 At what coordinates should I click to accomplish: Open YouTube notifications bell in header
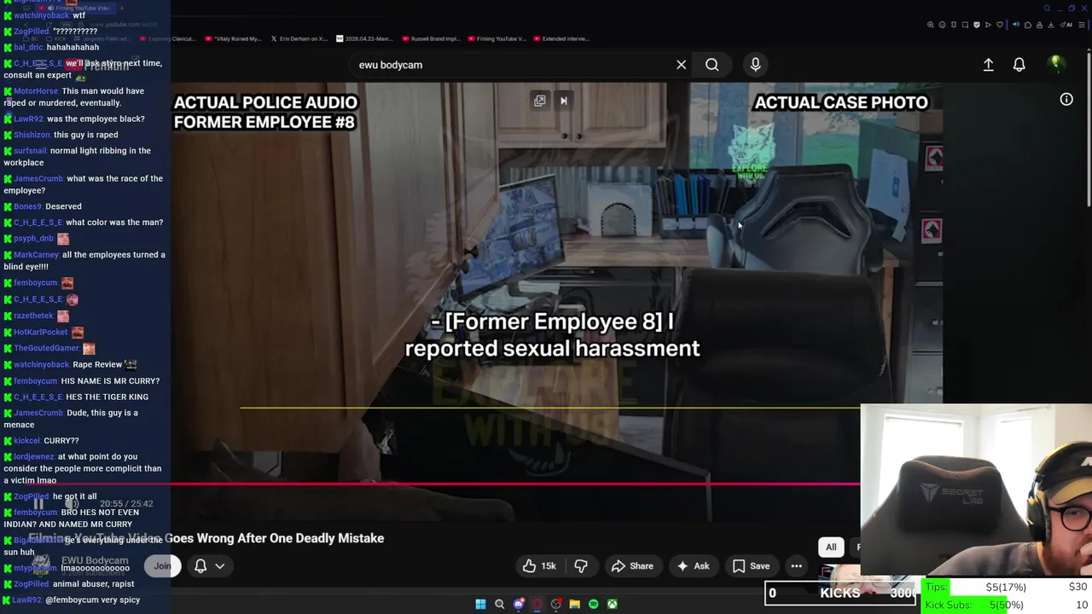[1019, 65]
